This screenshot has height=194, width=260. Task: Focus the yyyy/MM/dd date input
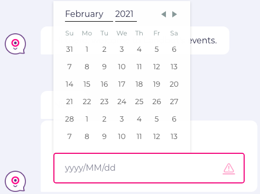click(x=149, y=168)
